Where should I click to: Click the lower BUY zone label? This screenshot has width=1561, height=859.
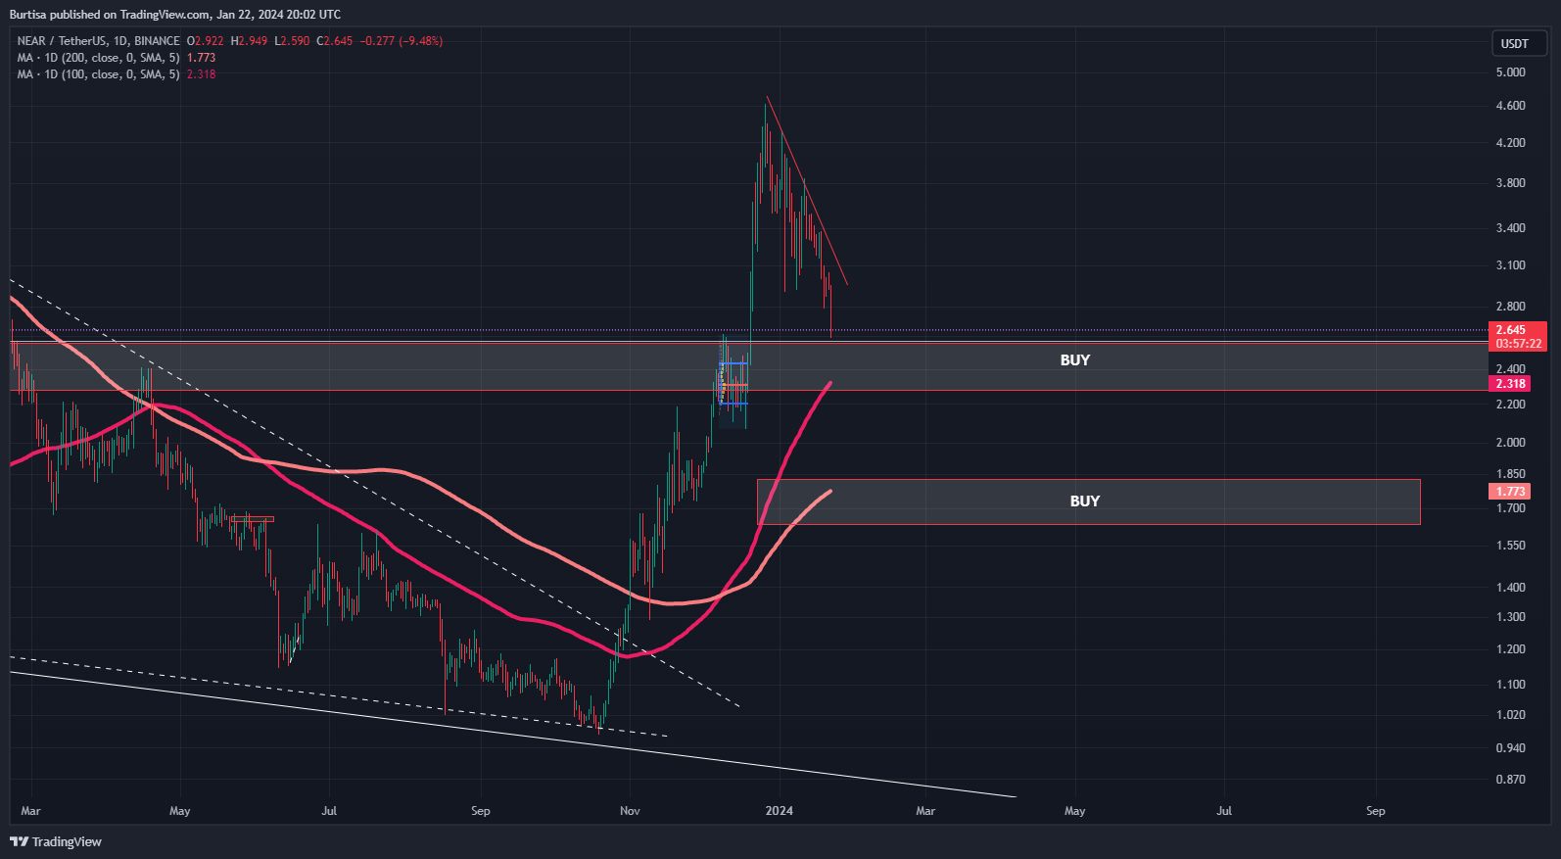click(1085, 501)
